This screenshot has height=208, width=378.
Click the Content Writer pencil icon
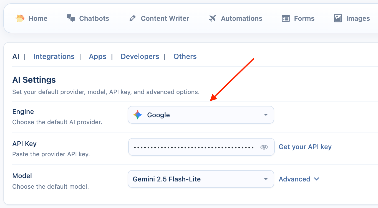[132, 19]
